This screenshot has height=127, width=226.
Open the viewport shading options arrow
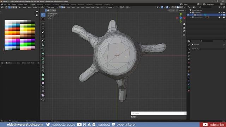click(x=184, y=7)
